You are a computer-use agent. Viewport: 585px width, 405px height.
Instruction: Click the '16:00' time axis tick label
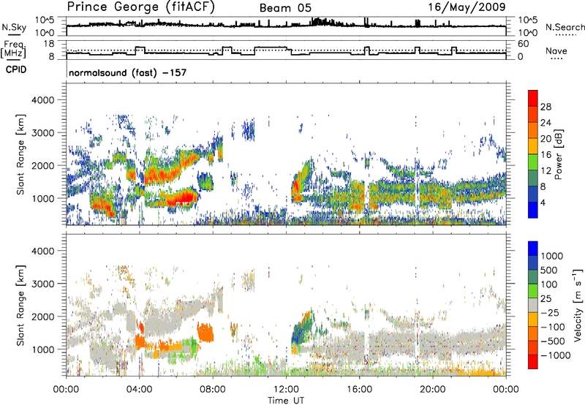click(359, 390)
